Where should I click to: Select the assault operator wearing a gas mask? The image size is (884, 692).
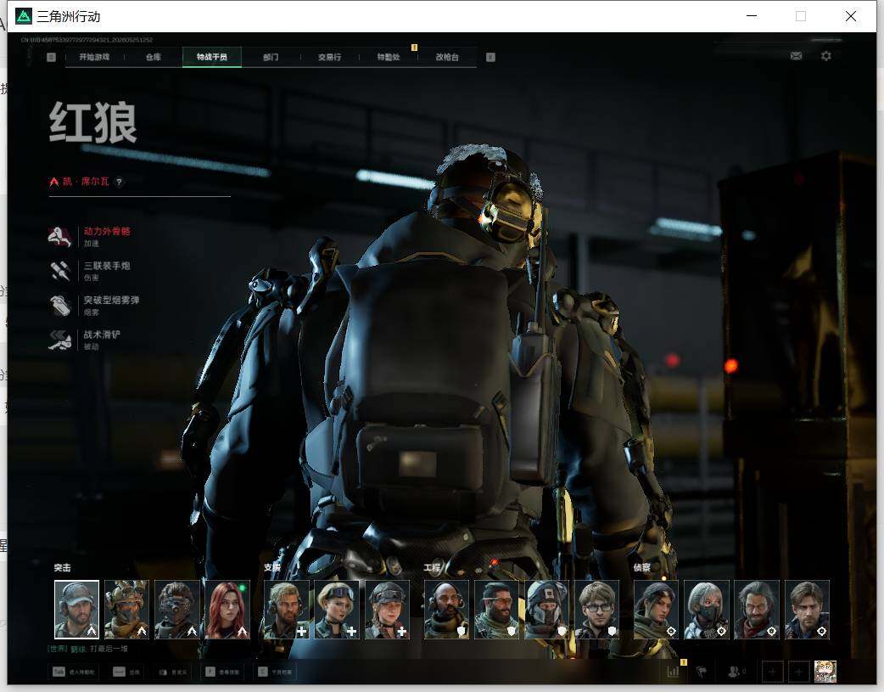tap(177, 610)
